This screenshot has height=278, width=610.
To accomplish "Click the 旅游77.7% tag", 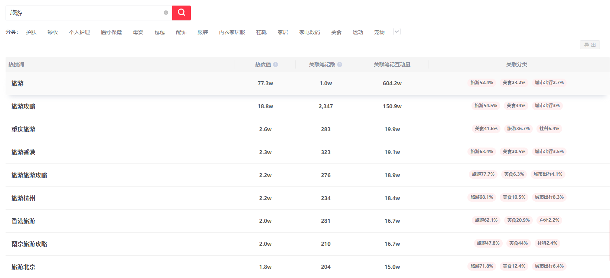I will tap(483, 174).
